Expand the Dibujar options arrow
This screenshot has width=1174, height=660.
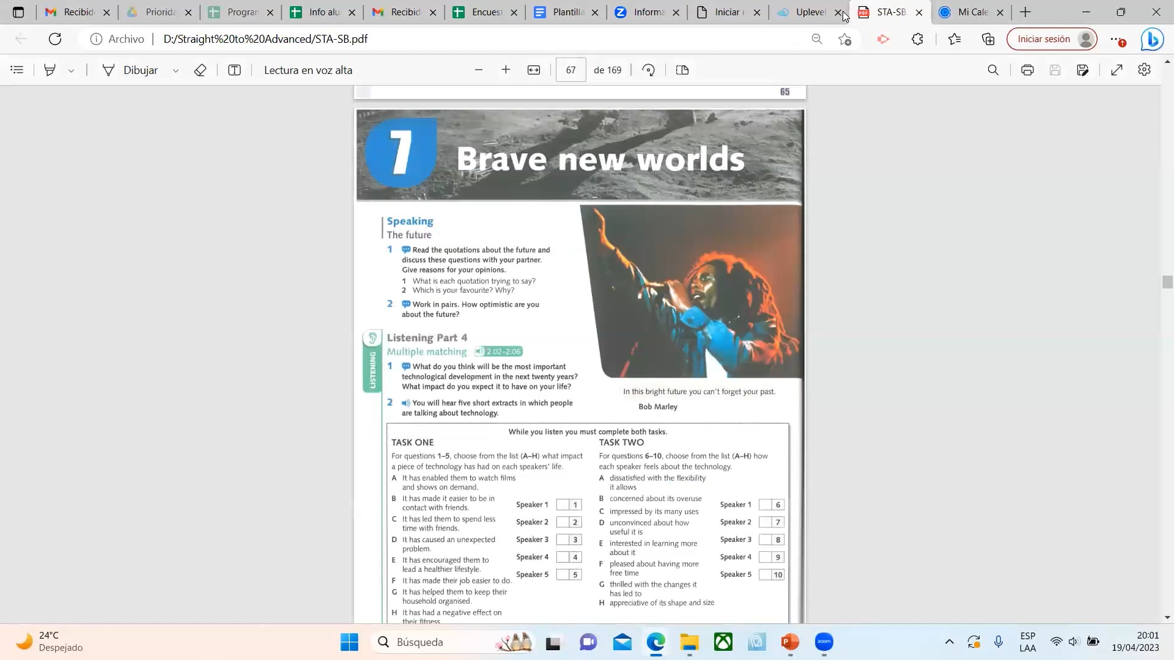click(175, 71)
